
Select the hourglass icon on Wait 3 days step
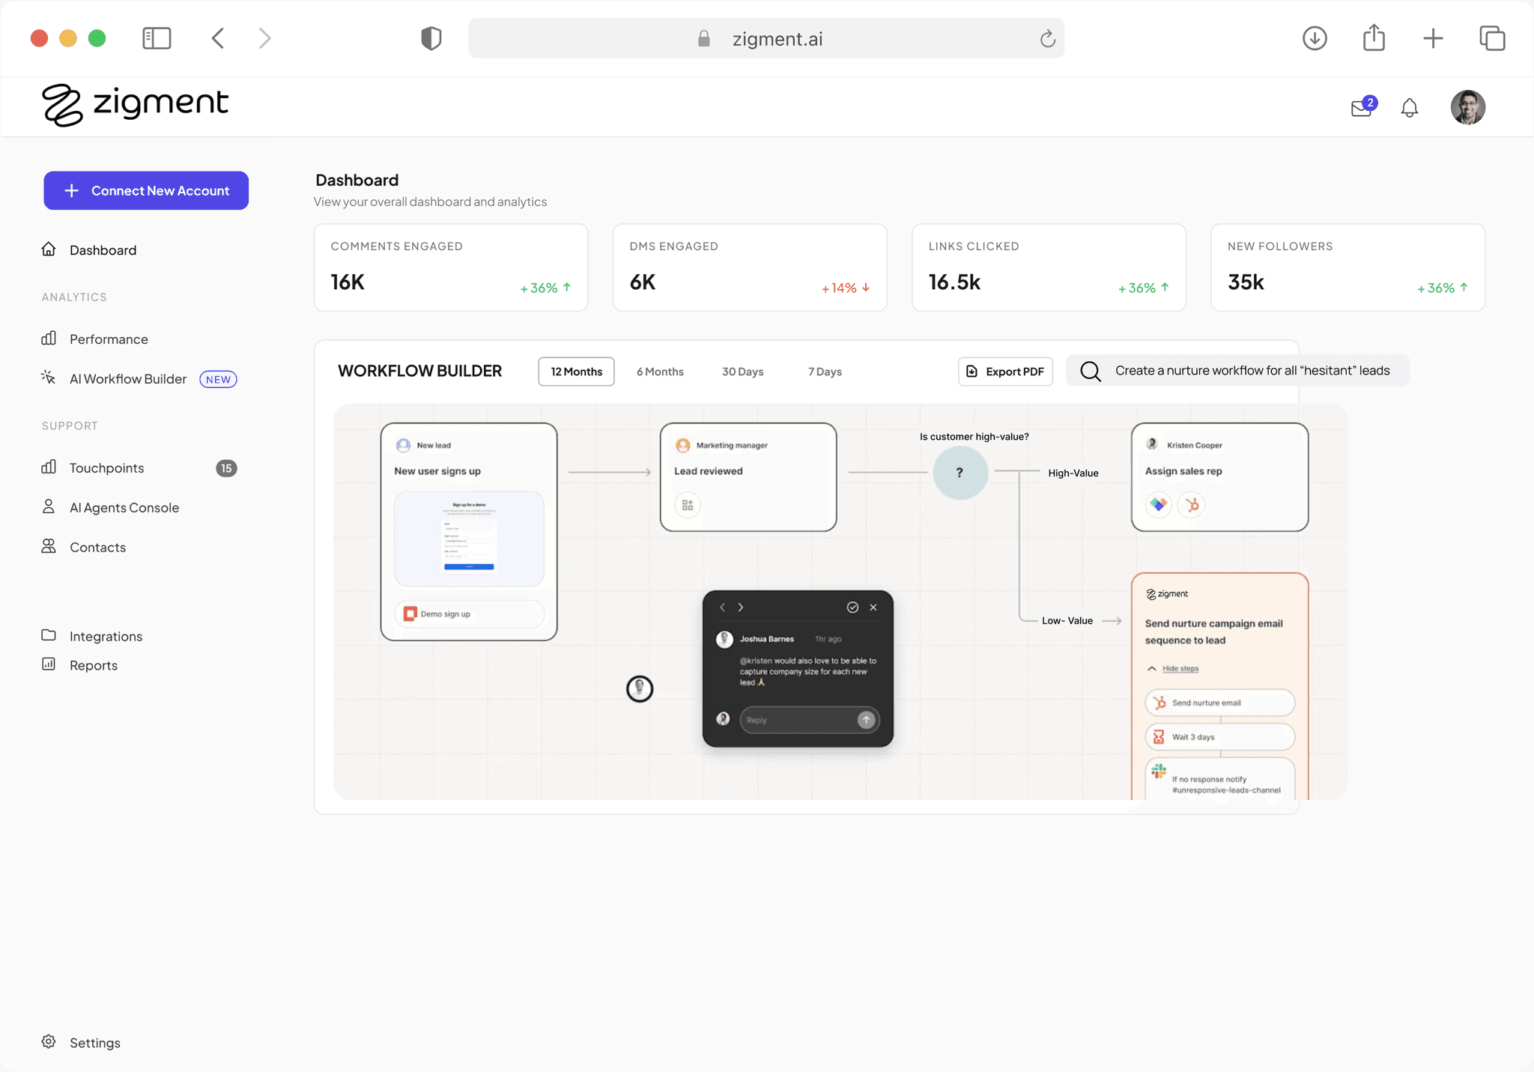(1158, 736)
